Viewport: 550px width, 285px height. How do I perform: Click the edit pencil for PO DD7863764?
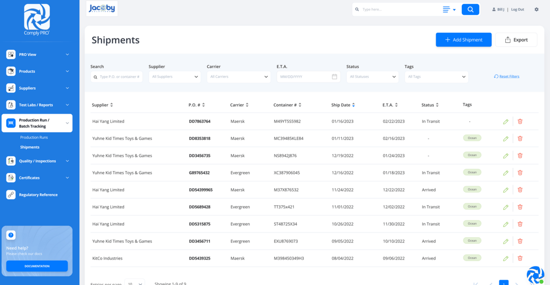505,122
